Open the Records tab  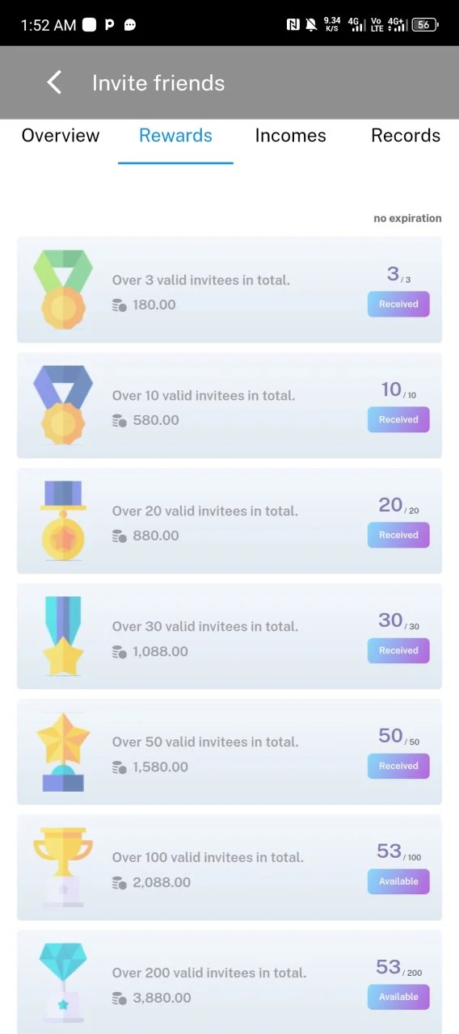coord(406,136)
